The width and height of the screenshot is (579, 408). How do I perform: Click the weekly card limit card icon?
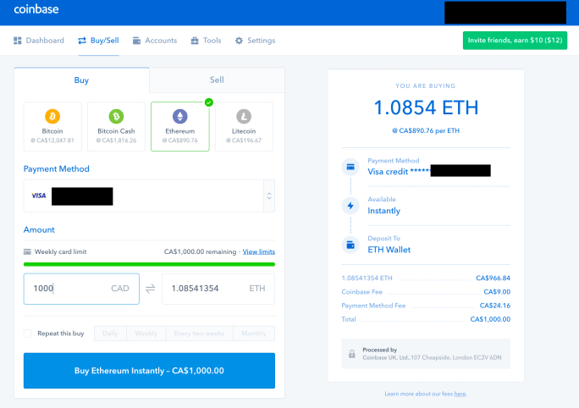(27, 251)
